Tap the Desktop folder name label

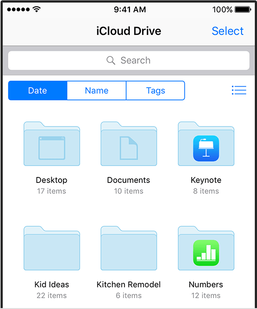pos(52,180)
